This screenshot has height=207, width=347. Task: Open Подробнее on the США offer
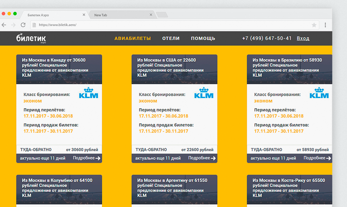[202, 158]
